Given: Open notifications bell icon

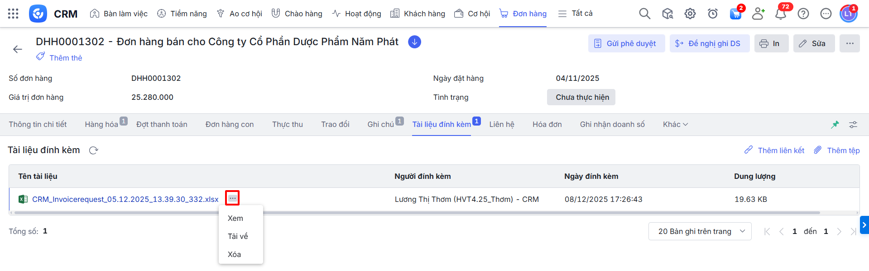Looking at the screenshot, I should pos(780,14).
